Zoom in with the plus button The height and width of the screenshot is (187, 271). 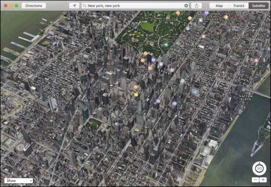(x=263, y=180)
